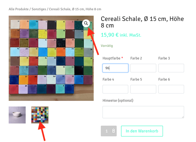Go to Alle Produkte breadcrumb link
The image size is (196, 142).
19,9
